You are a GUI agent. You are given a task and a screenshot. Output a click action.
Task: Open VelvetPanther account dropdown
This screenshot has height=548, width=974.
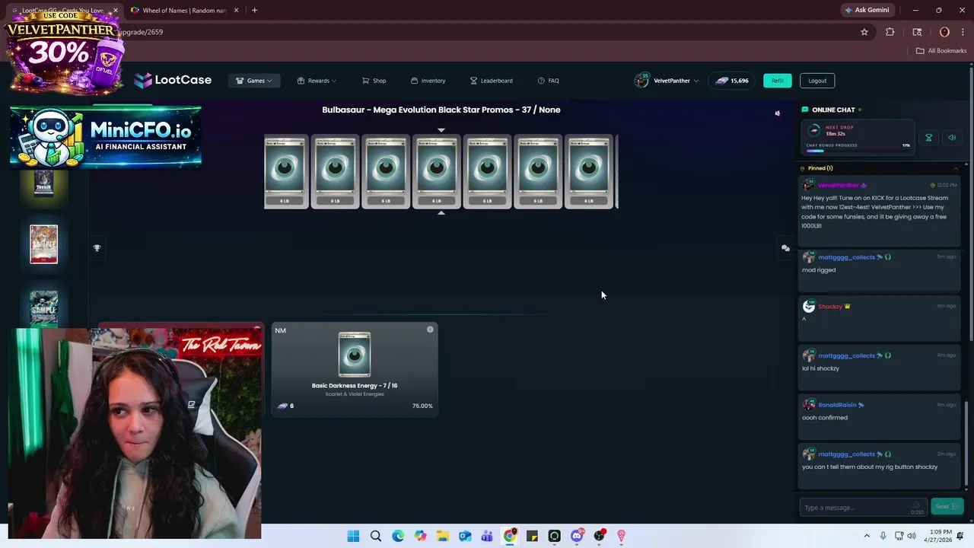pyautogui.click(x=667, y=81)
